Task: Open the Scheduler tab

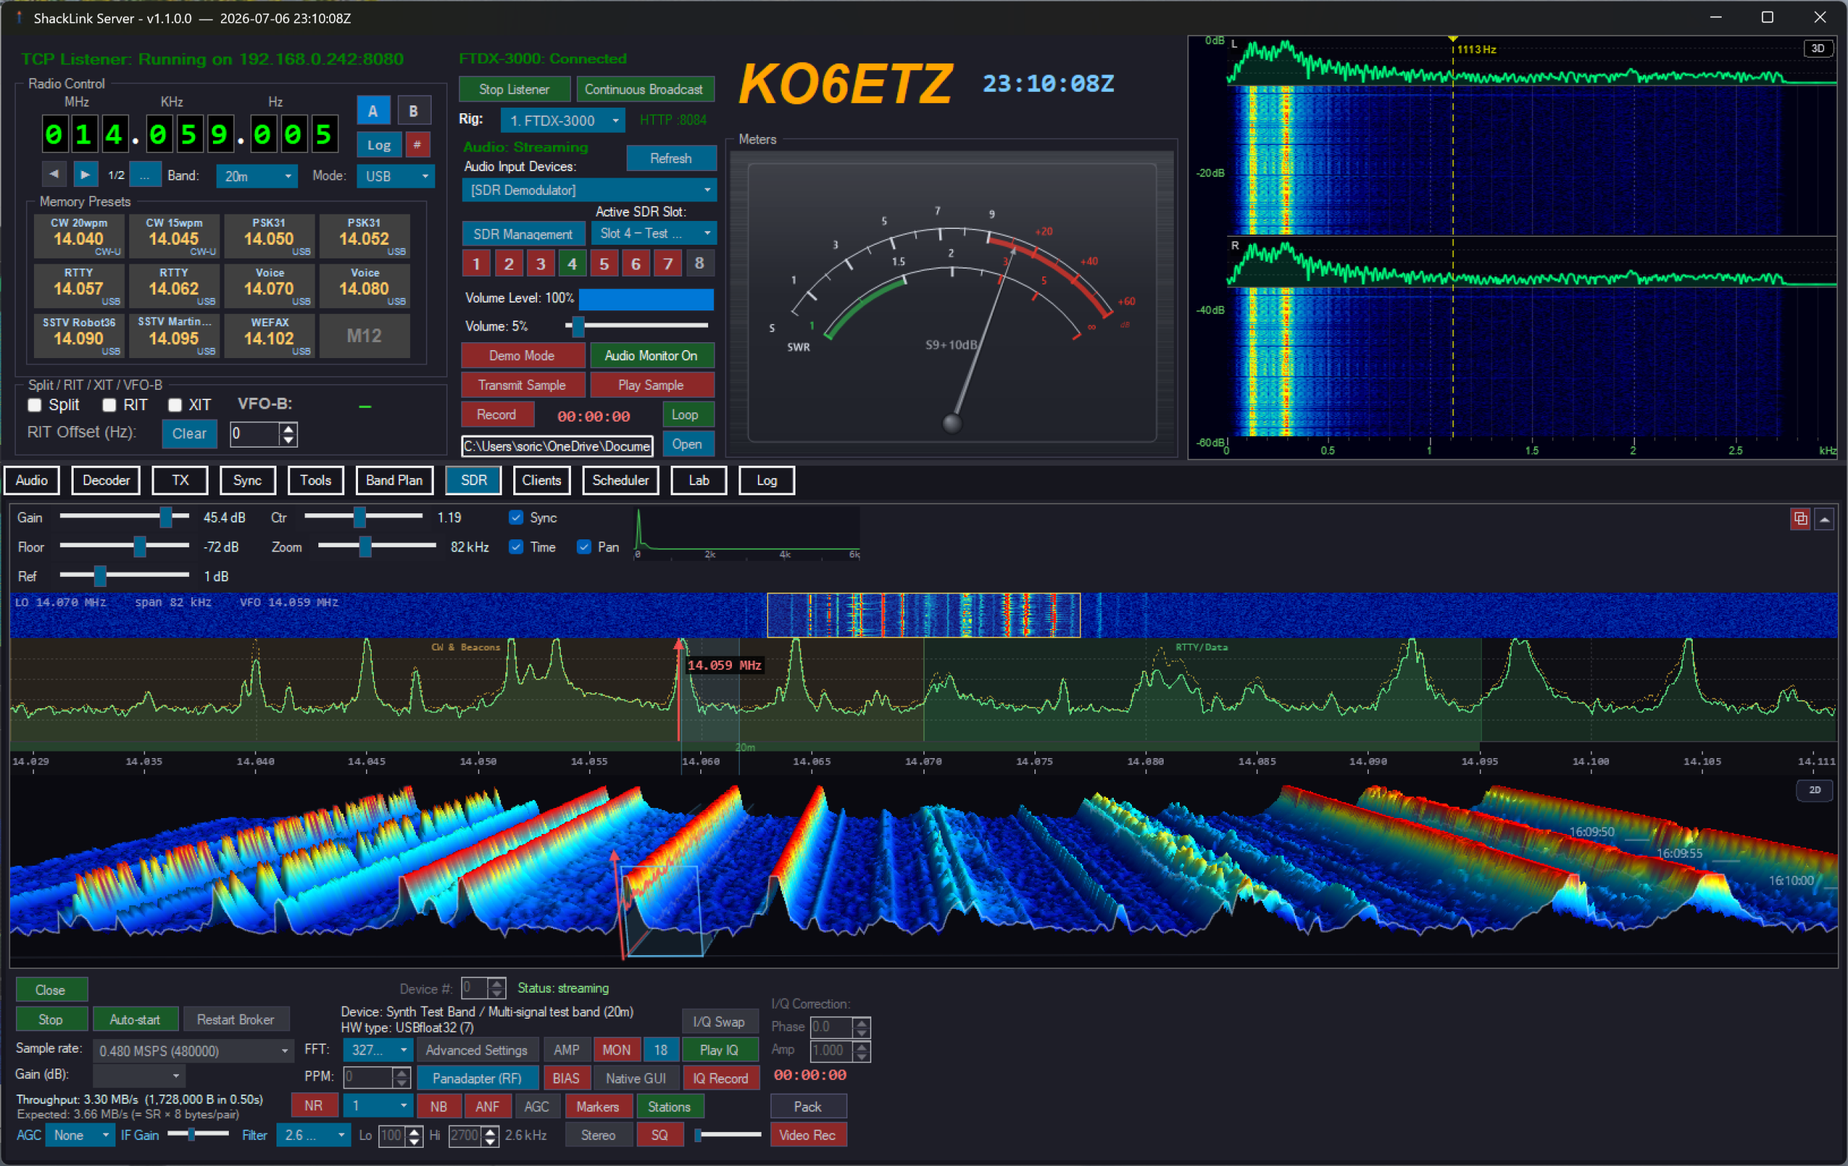Action: 620,479
